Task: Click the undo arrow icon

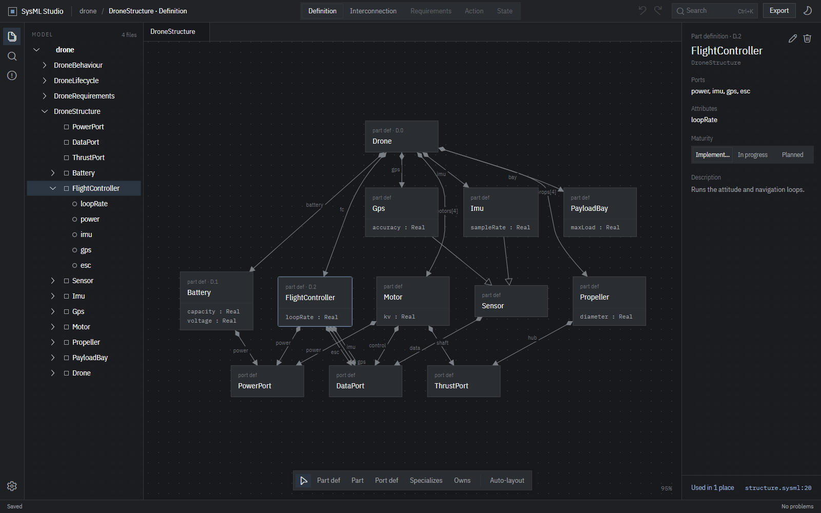Action: [x=642, y=11]
